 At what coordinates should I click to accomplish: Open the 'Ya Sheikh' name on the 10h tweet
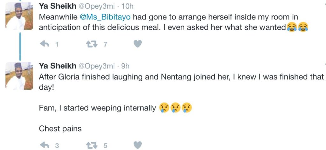pos(57,5)
